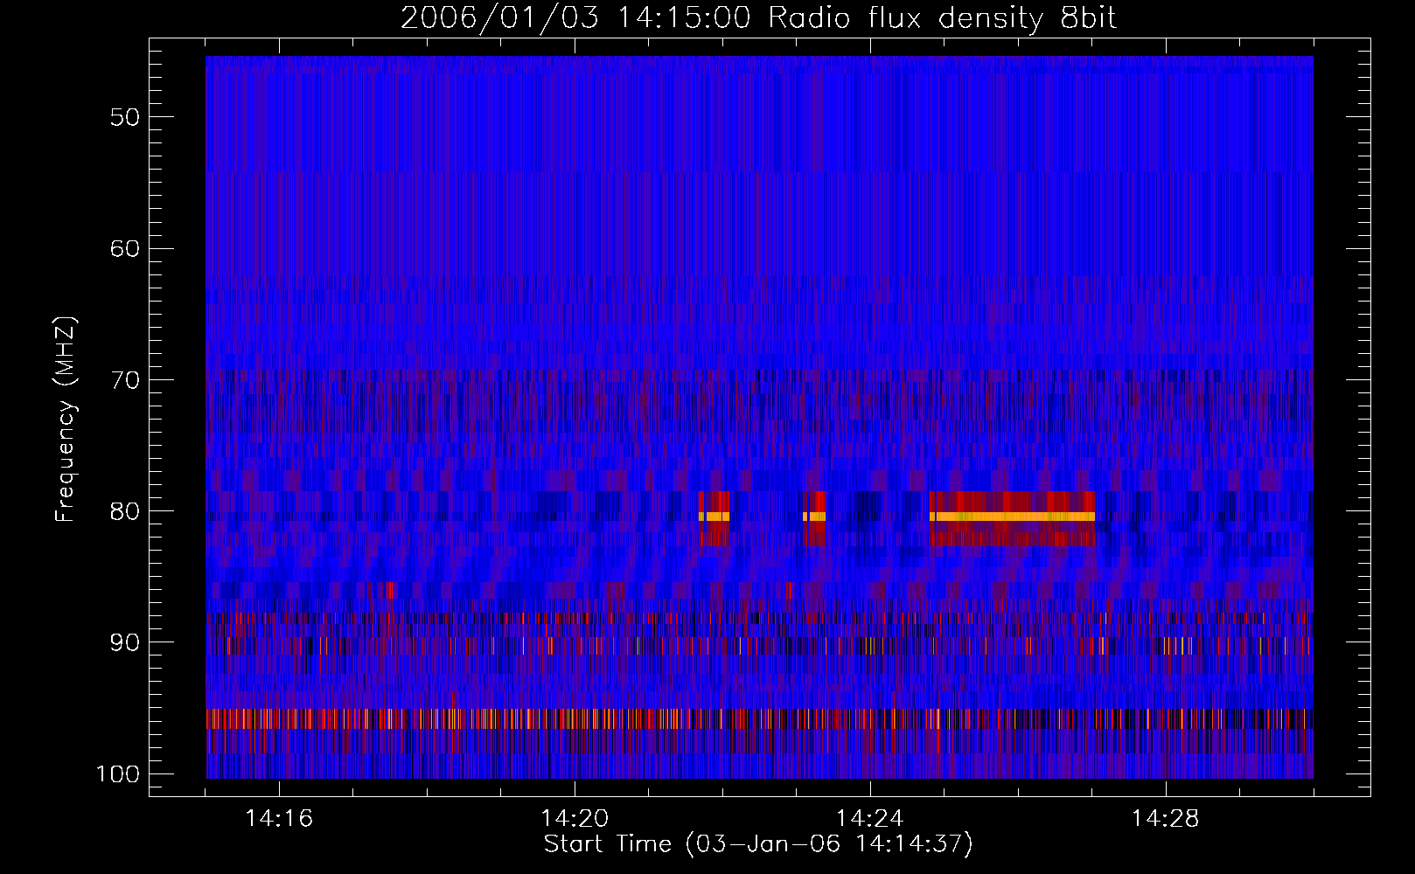The width and height of the screenshot is (1415, 874).
Task: Click the first short orange burst near 14:22
Action: click(714, 517)
